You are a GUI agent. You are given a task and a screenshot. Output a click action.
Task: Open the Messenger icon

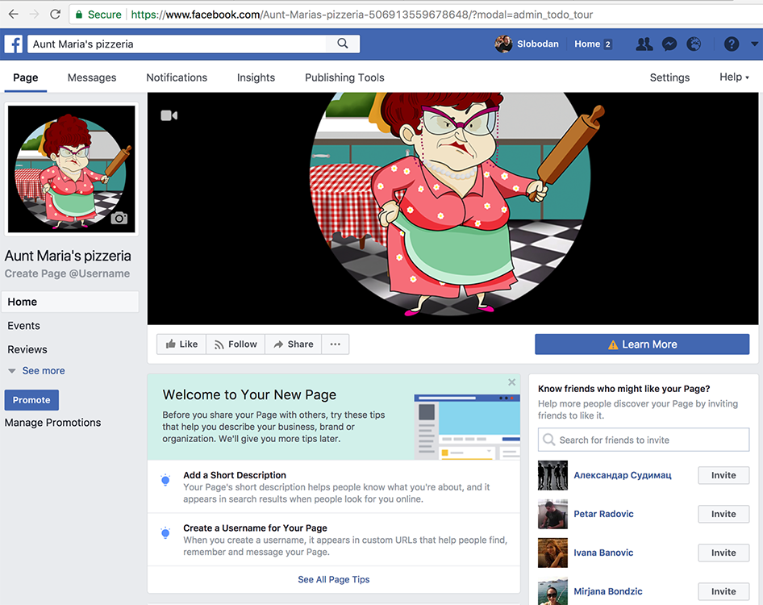(x=669, y=44)
